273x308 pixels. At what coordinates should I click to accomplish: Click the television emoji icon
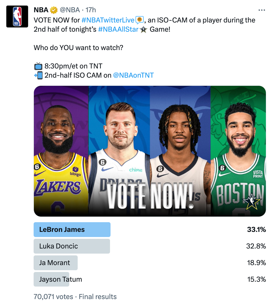coord(38,66)
